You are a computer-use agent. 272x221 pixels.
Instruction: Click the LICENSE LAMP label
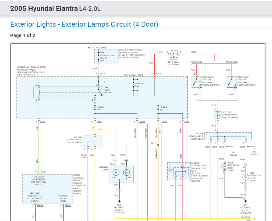pyautogui.click(x=103, y=168)
